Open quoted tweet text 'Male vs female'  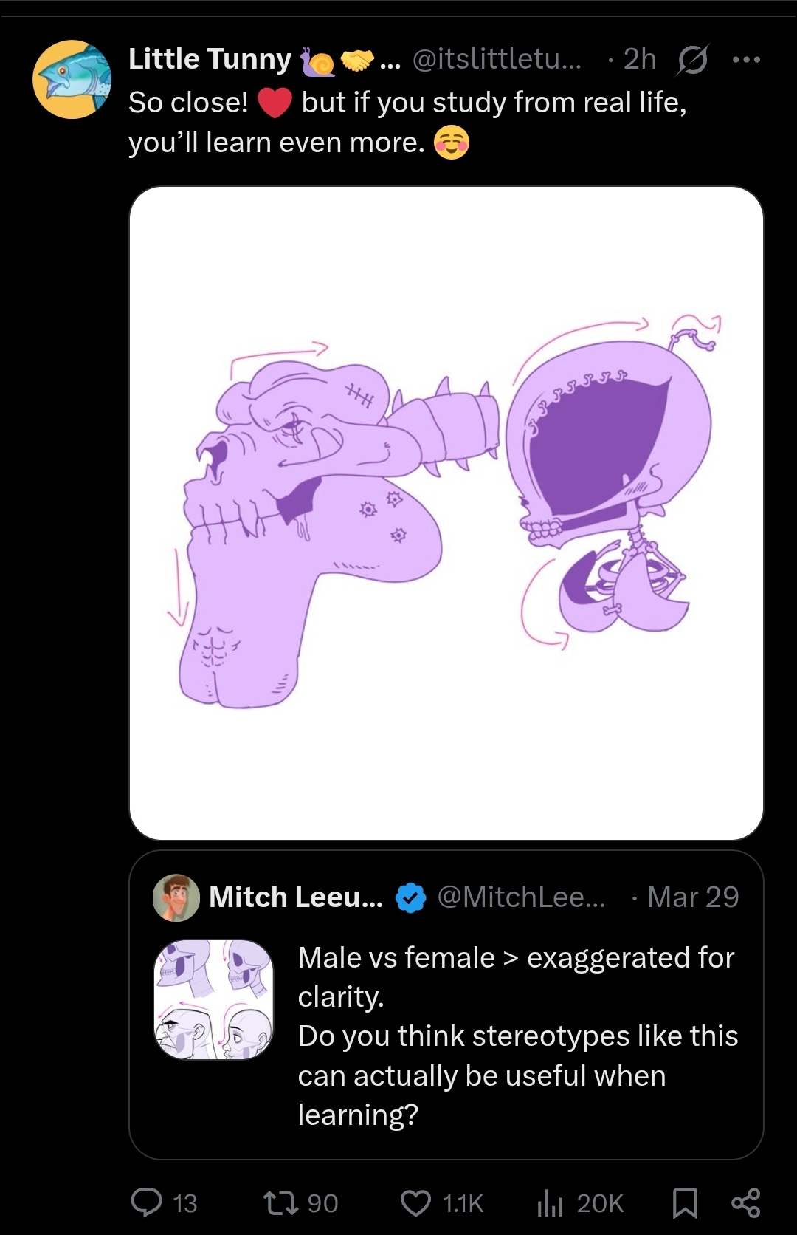pos(396,958)
